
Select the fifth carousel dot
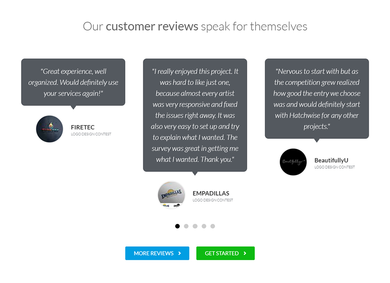(213, 226)
